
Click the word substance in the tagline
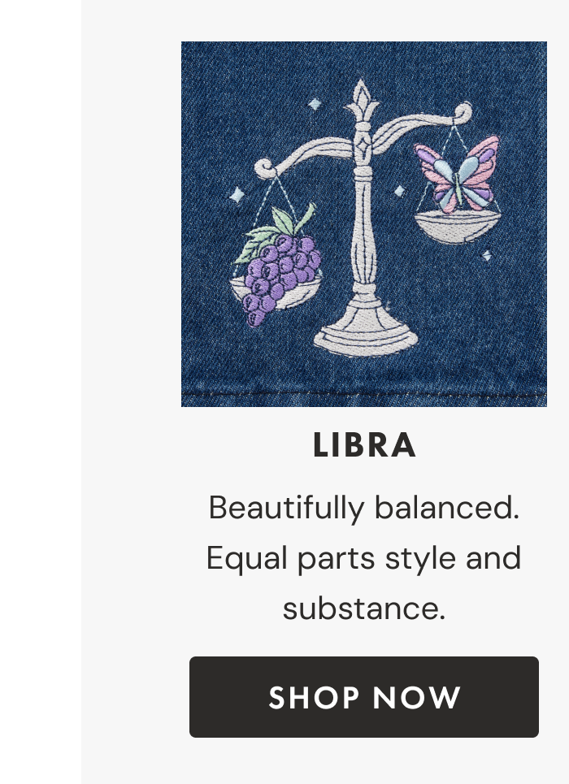click(x=363, y=608)
